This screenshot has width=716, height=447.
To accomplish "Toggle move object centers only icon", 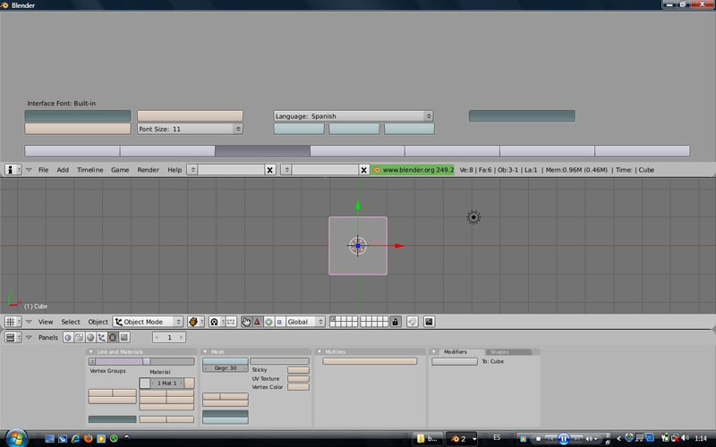I will coord(231,322).
